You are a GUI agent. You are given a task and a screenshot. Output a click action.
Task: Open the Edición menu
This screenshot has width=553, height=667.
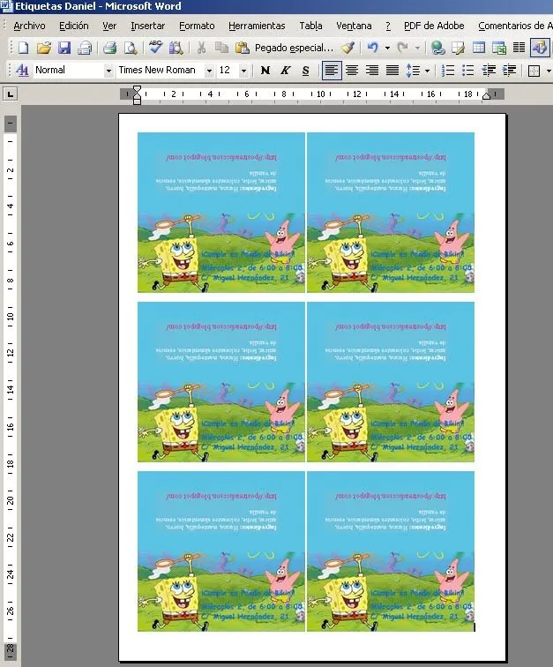(x=74, y=26)
